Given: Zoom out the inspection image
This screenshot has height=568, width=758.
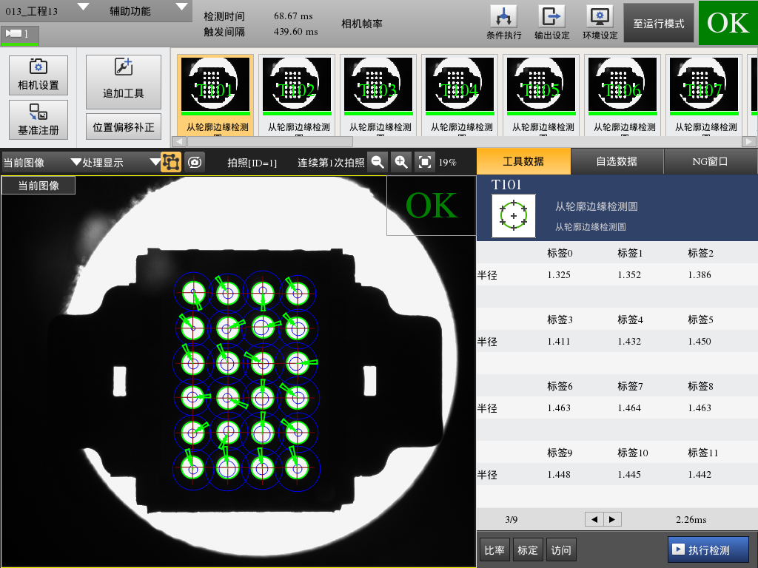Looking at the screenshot, I should point(378,162).
